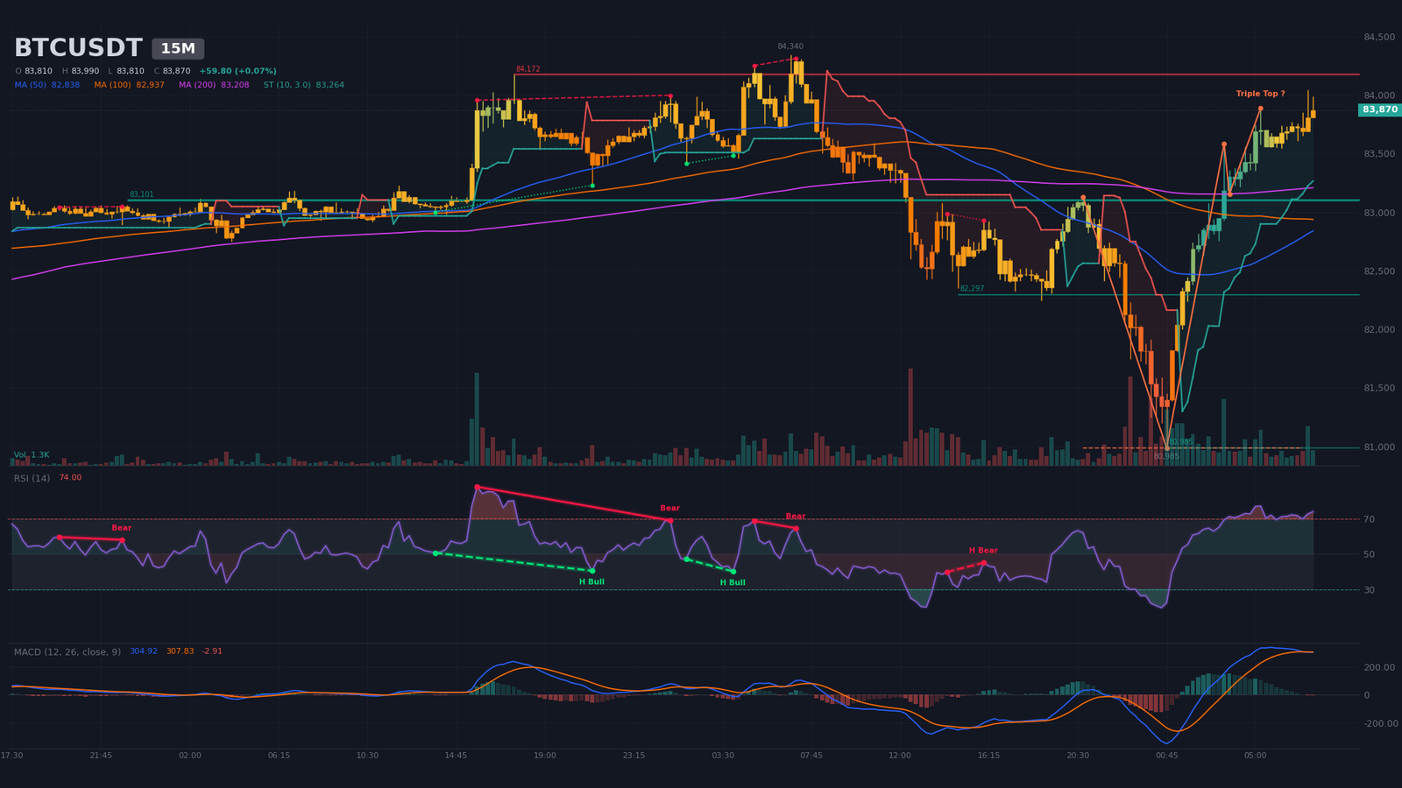The width and height of the screenshot is (1402, 788).
Task: Select the MACD (12, 26, close, 9) legend
Action: click(x=68, y=651)
